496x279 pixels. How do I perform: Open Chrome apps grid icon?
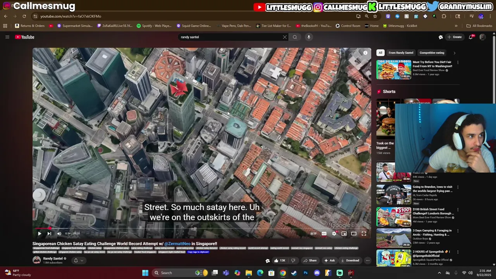click(x=5, y=26)
